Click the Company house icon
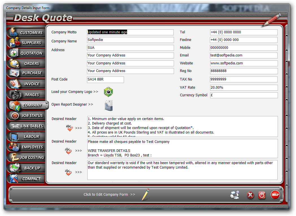 (15, 105)
